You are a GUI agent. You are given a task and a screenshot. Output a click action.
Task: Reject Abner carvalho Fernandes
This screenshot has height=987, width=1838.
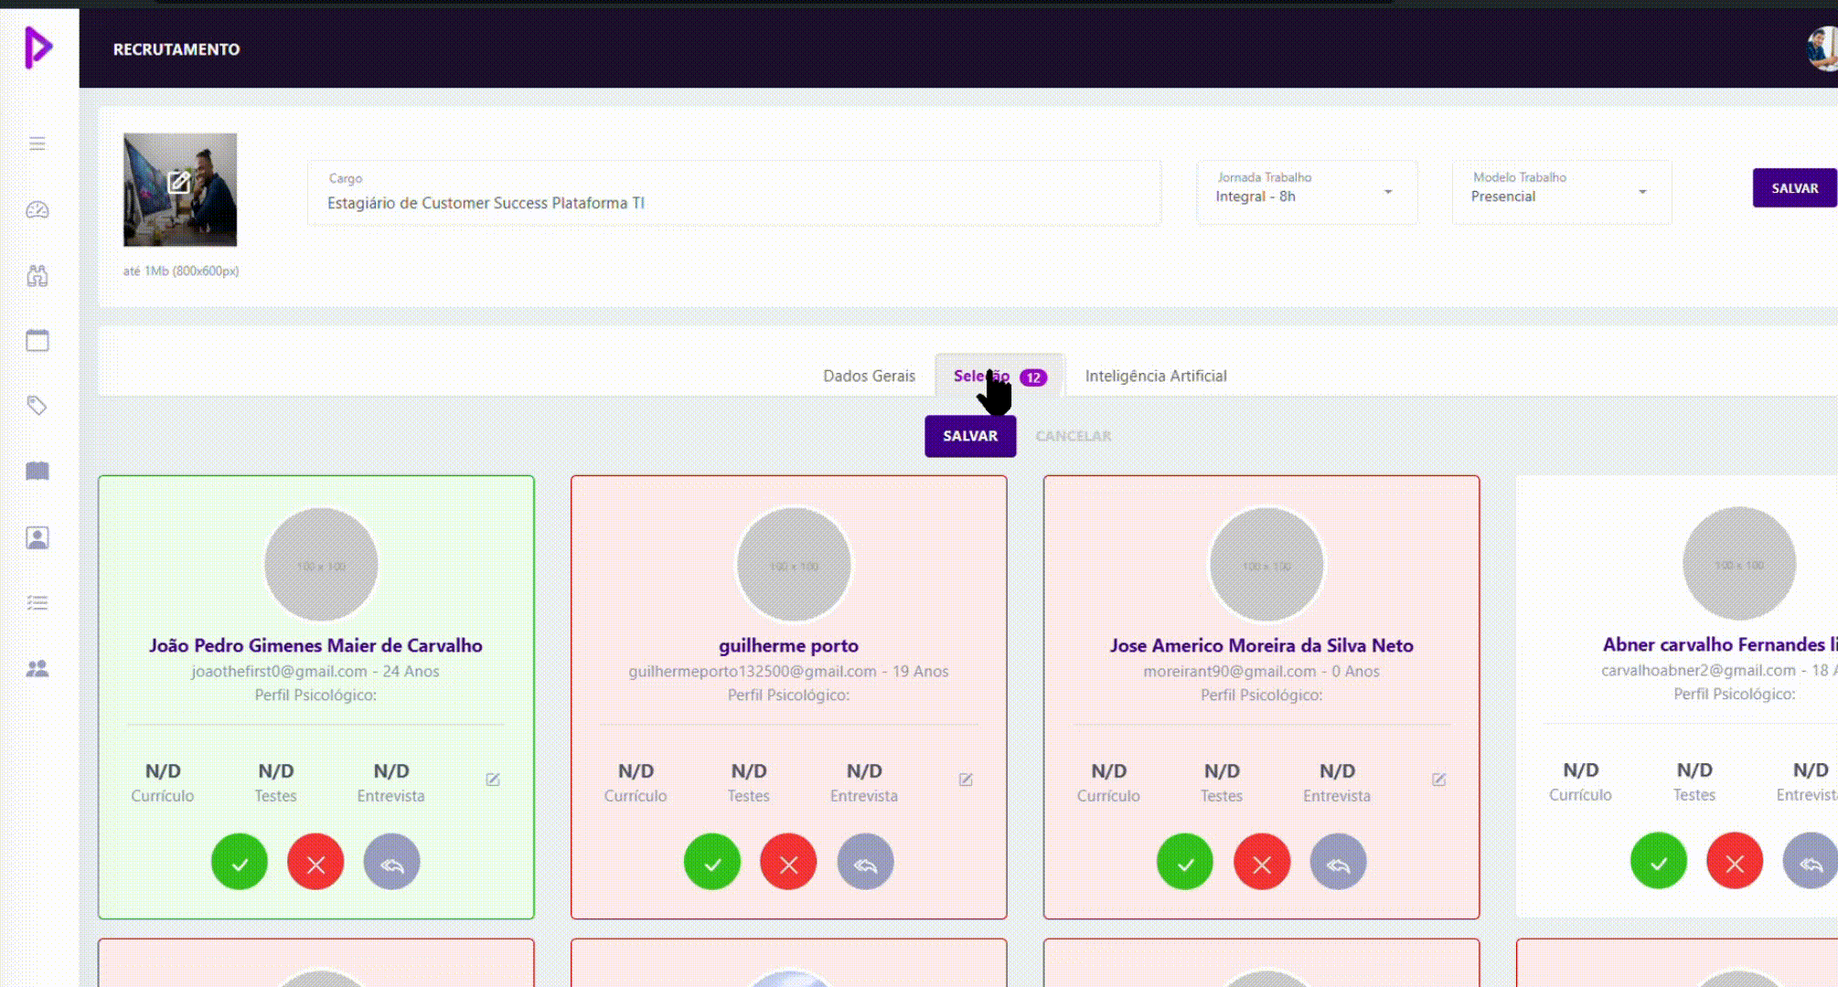point(1735,861)
